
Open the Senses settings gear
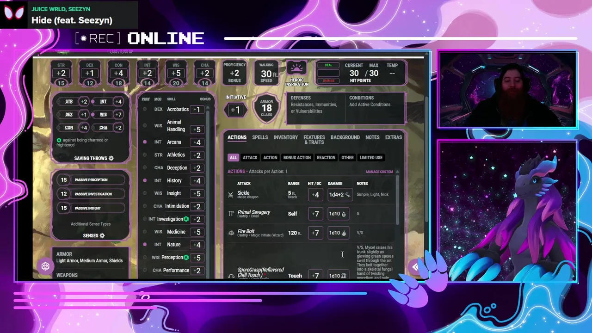[x=102, y=235]
